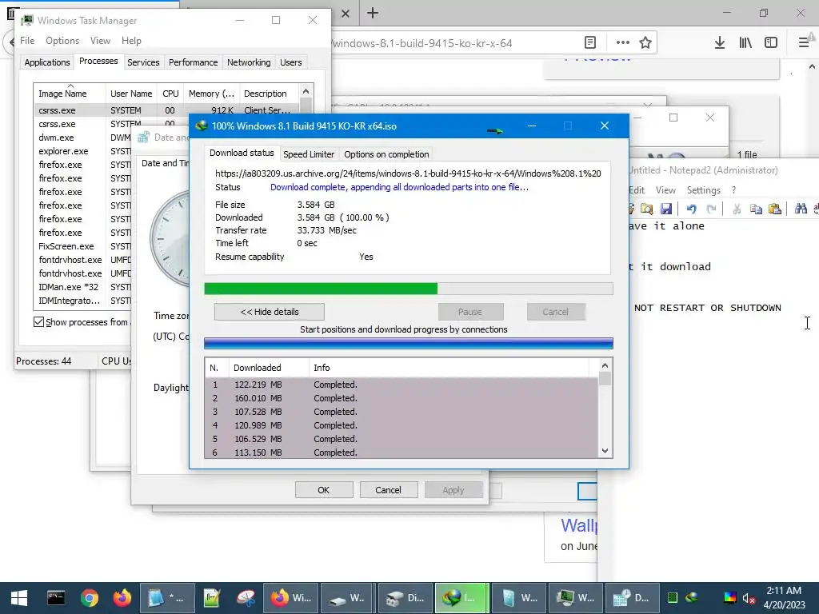Open Task Manager Applications tab
This screenshot has width=819, height=614.
click(47, 62)
